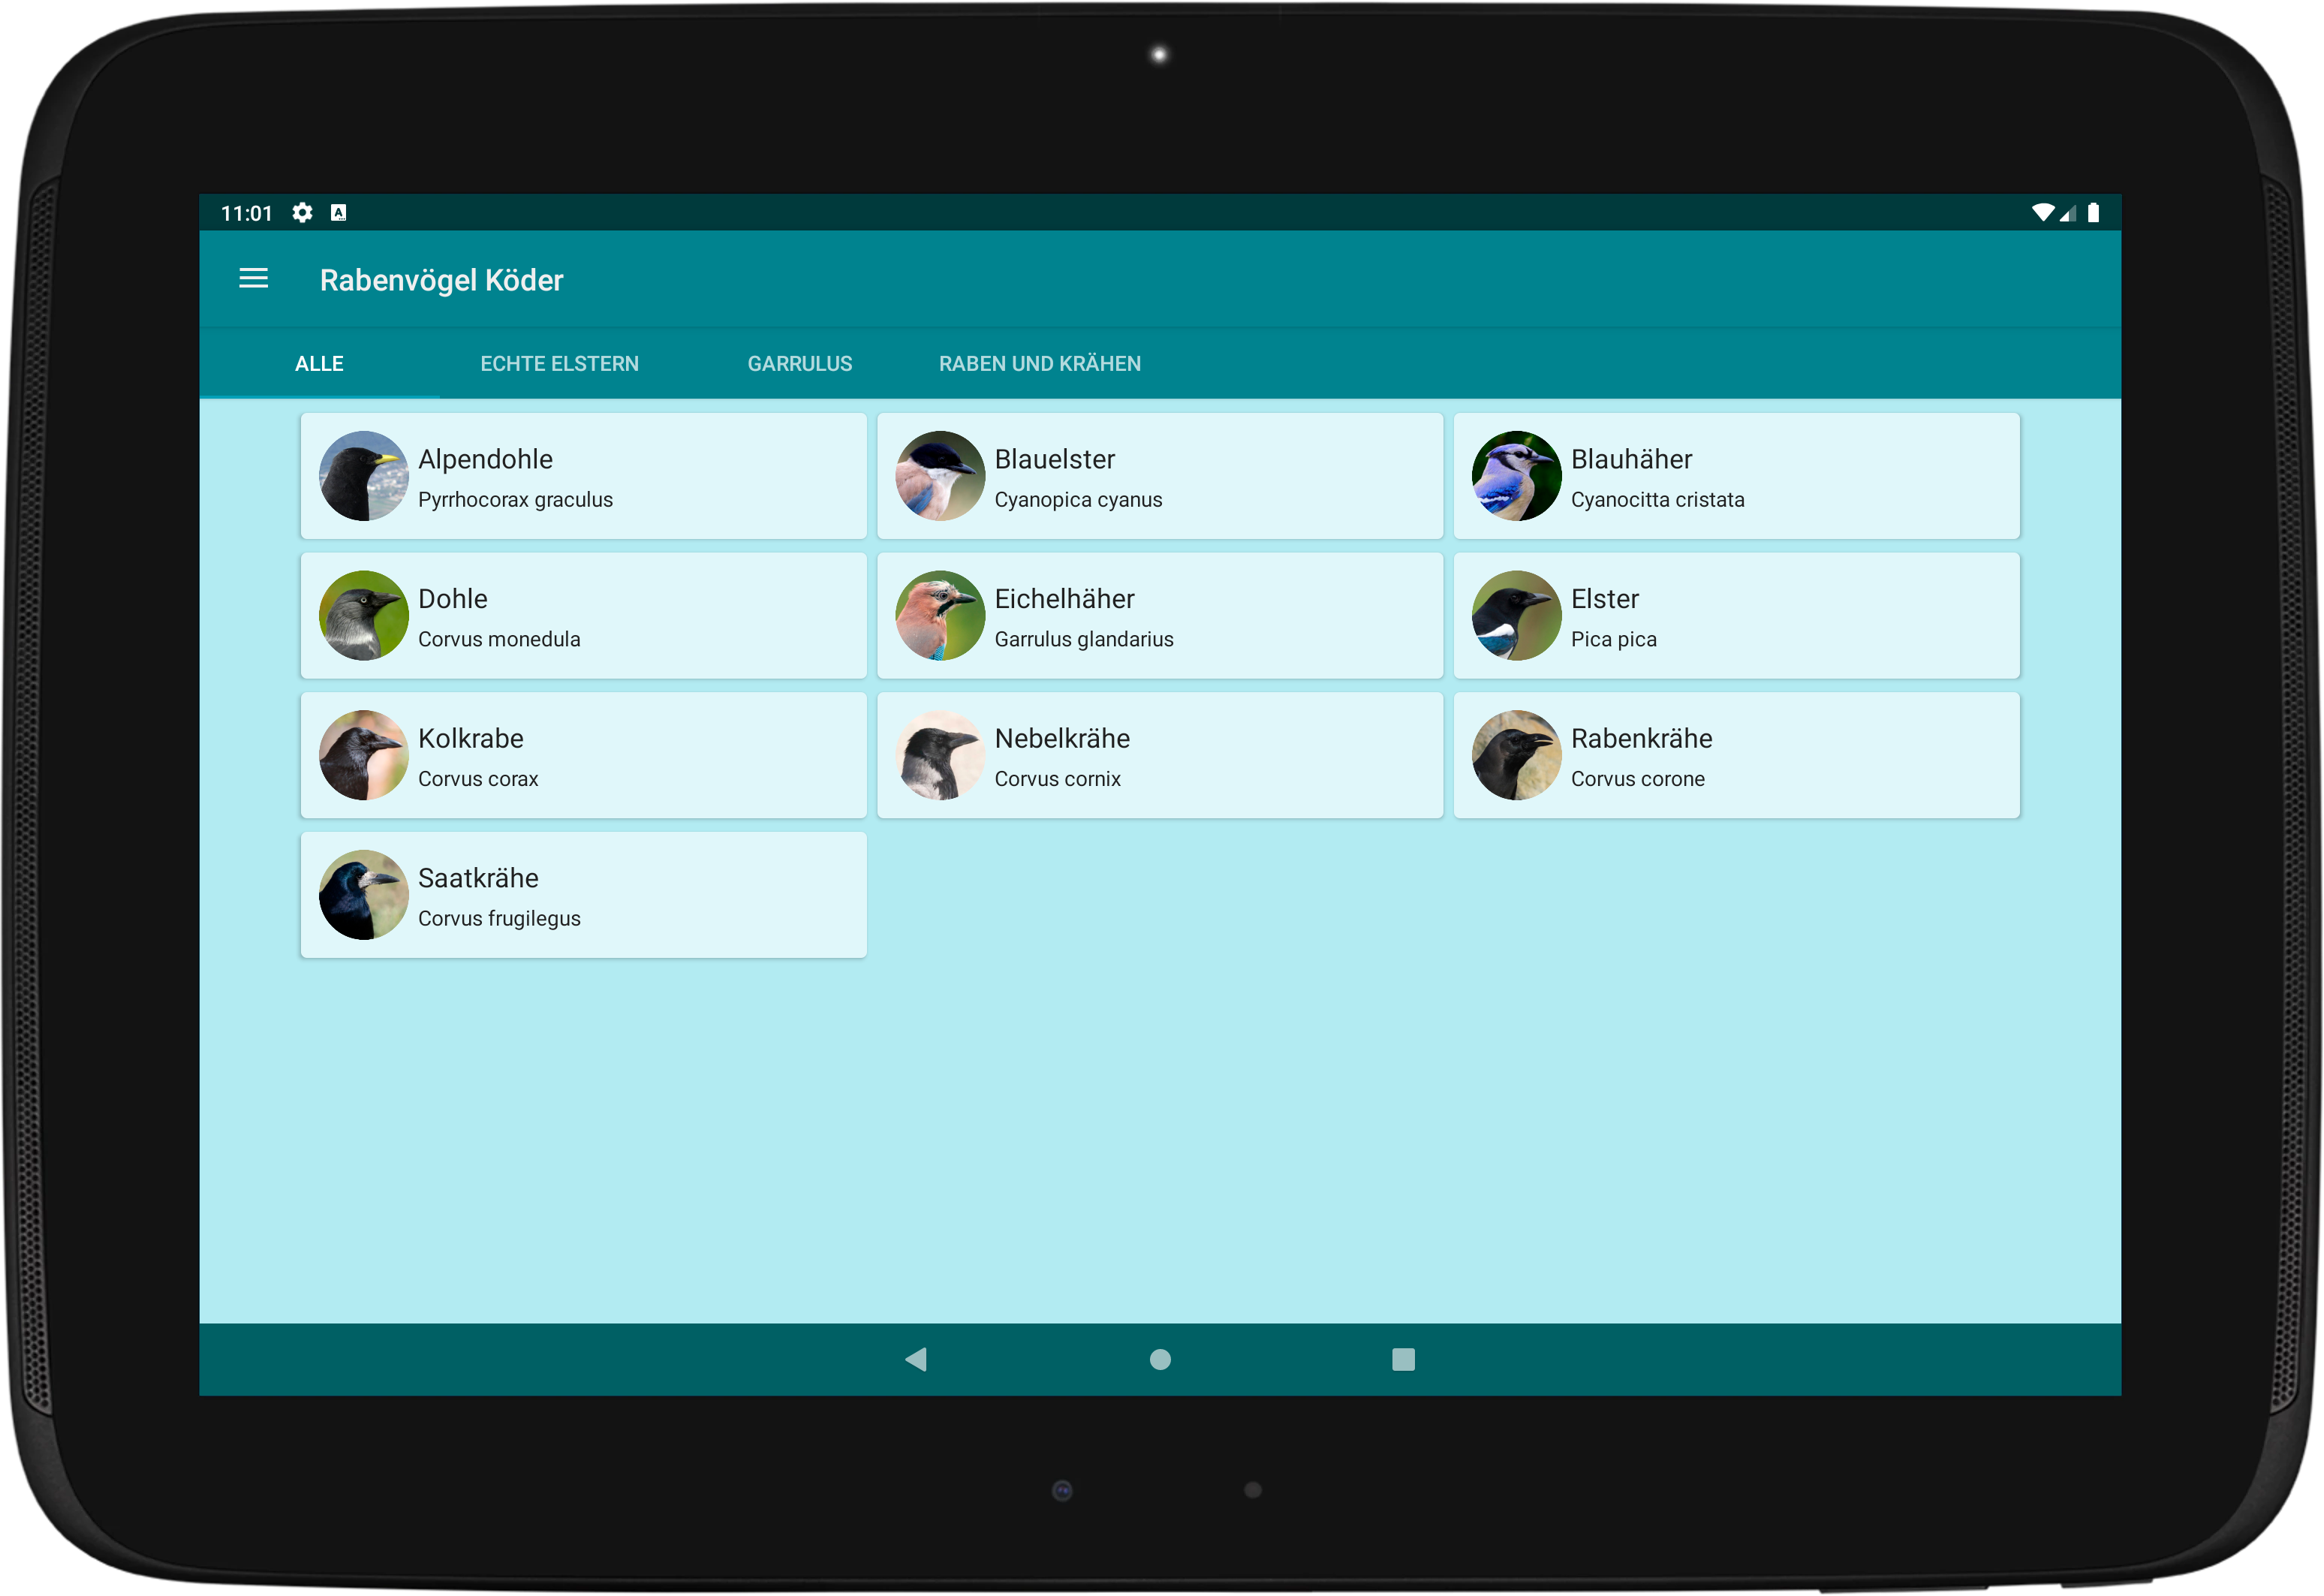Click the battery status icon
The height and width of the screenshot is (1596, 2324).
pyautogui.click(x=2093, y=213)
